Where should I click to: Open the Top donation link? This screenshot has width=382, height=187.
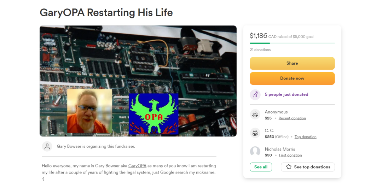306,137
